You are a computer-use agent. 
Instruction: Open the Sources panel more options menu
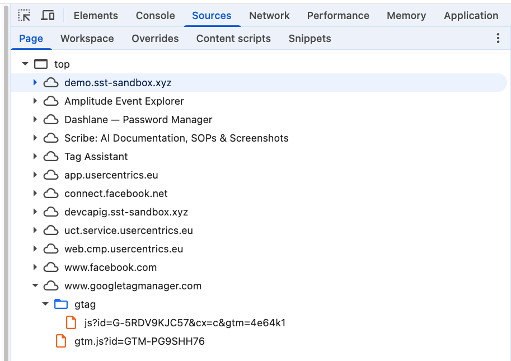coord(498,38)
